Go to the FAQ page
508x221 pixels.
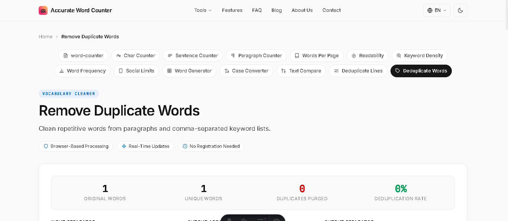(x=257, y=10)
